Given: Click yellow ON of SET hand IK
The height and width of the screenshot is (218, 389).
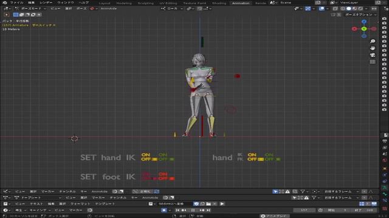Looking at the screenshot, I should pos(146,155).
